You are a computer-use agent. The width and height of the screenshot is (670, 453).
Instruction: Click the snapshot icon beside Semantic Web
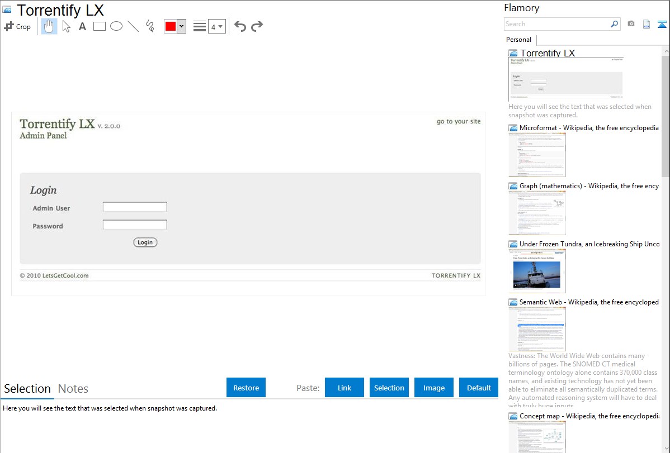pos(513,302)
